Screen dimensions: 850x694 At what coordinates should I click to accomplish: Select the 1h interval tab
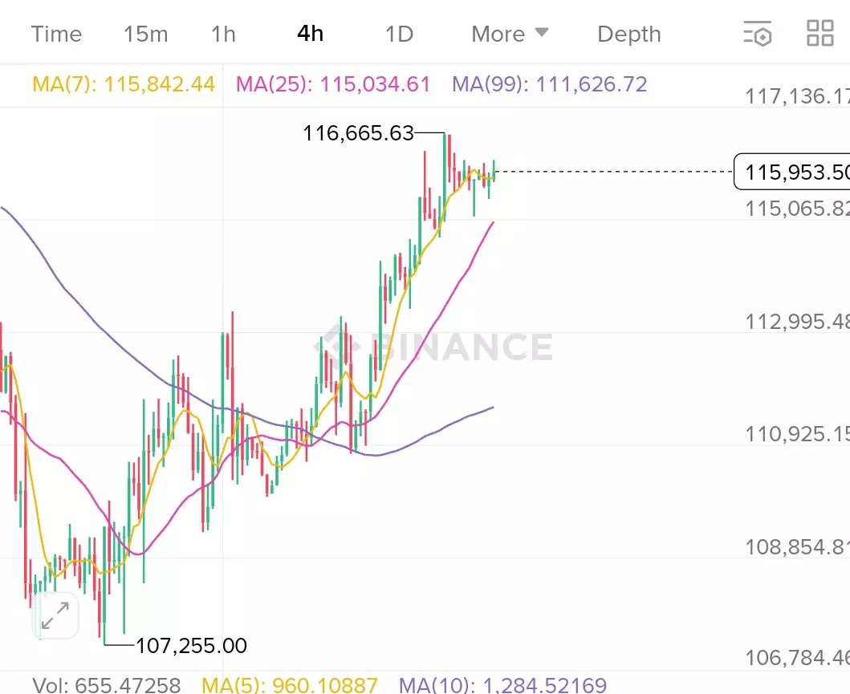coord(223,34)
